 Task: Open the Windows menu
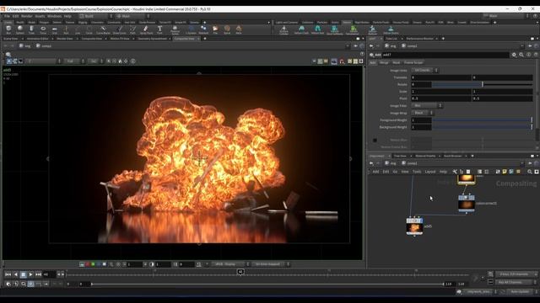pyautogui.click(x=54, y=16)
